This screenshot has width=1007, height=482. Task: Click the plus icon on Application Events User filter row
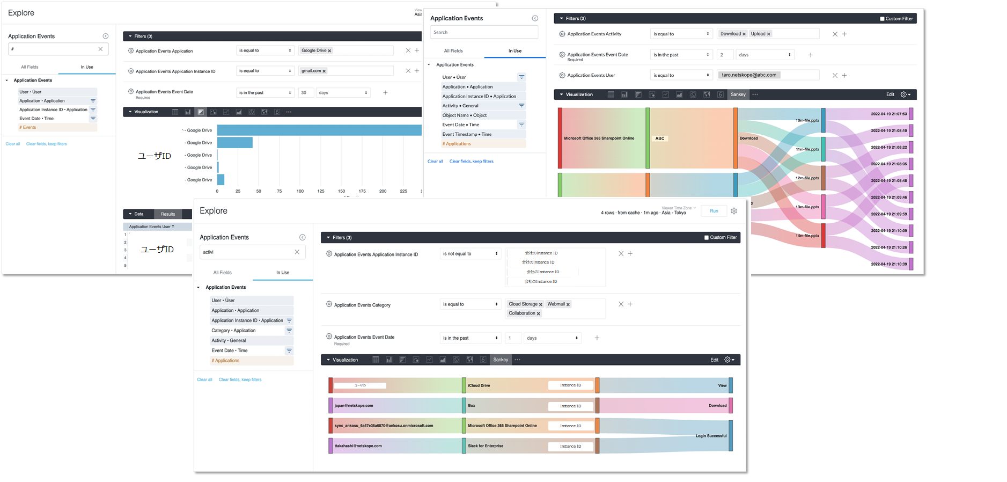[x=844, y=76]
